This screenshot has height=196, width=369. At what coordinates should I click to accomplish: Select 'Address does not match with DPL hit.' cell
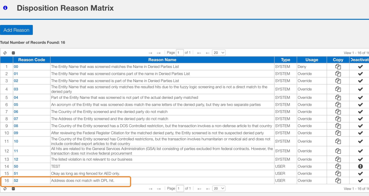pyautogui.click(x=162, y=181)
